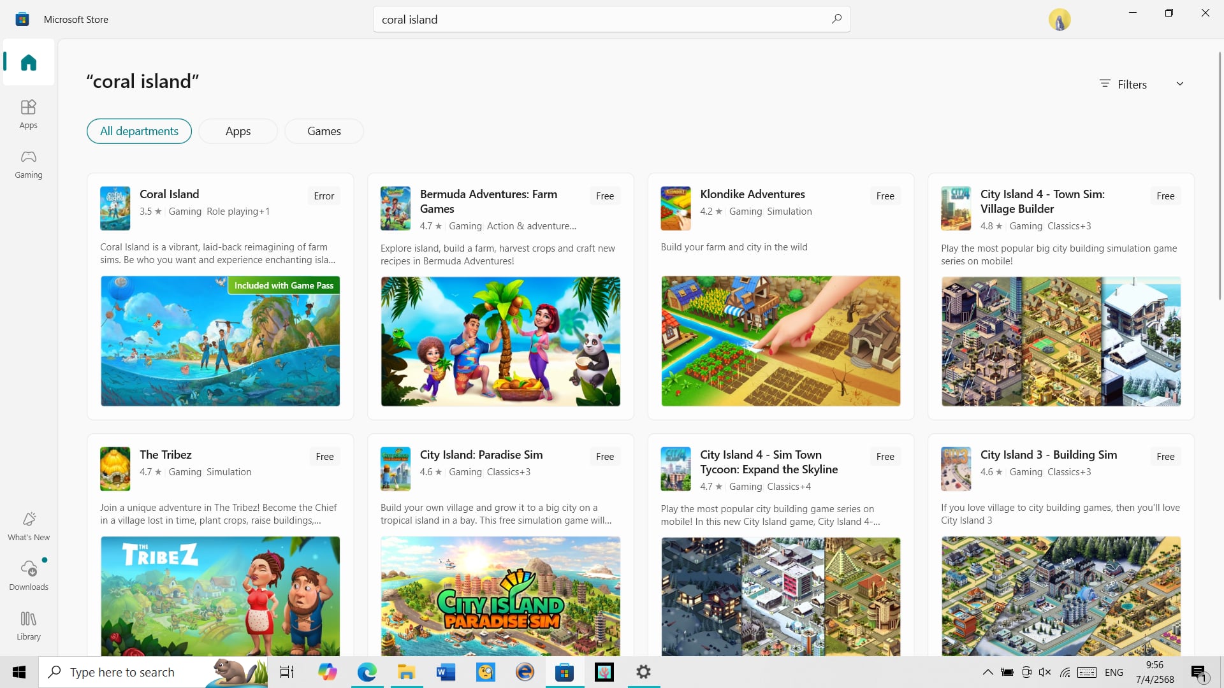
Task: Open Task View in the taskbar
Action: pyautogui.click(x=287, y=672)
